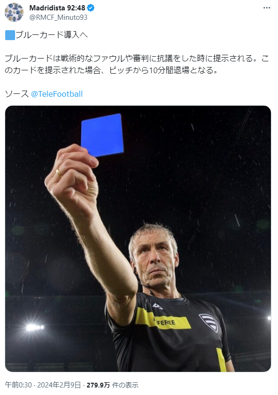
Task: Click the referee's face in the photo
Action: point(155,261)
